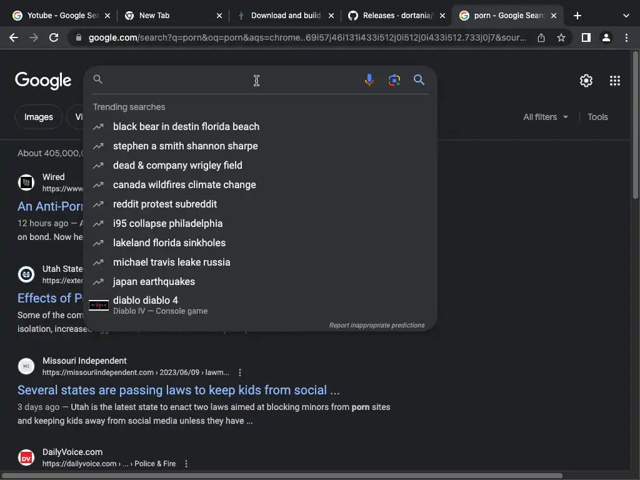
Task: Open the Chrome three-dot menu
Action: click(x=626, y=37)
